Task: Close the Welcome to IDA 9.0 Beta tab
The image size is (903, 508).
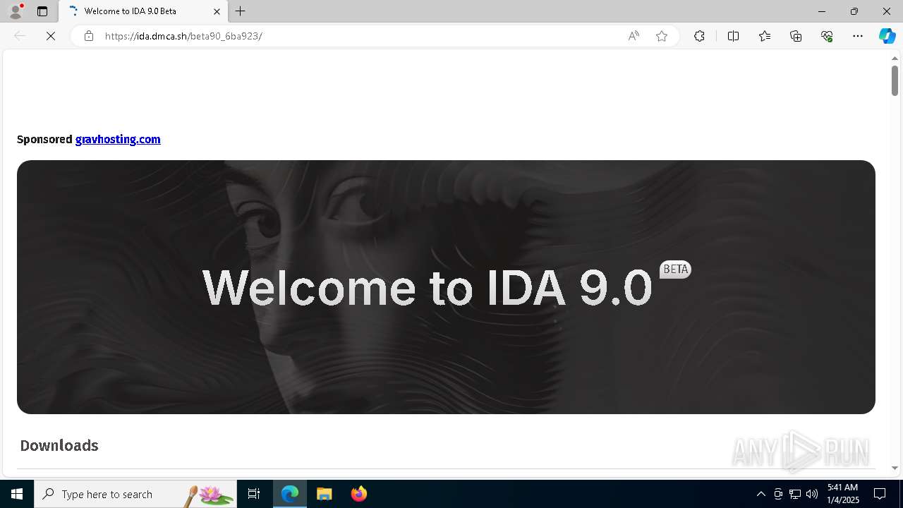Action: coord(217,11)
